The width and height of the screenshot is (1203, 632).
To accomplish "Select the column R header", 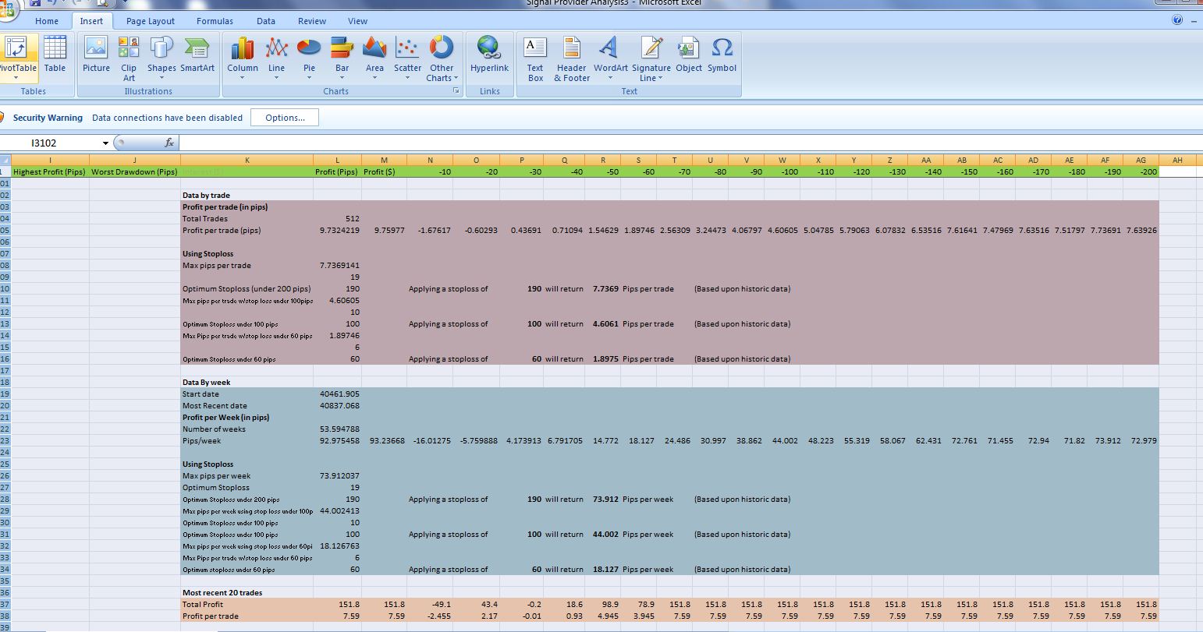I will (603, 160).
